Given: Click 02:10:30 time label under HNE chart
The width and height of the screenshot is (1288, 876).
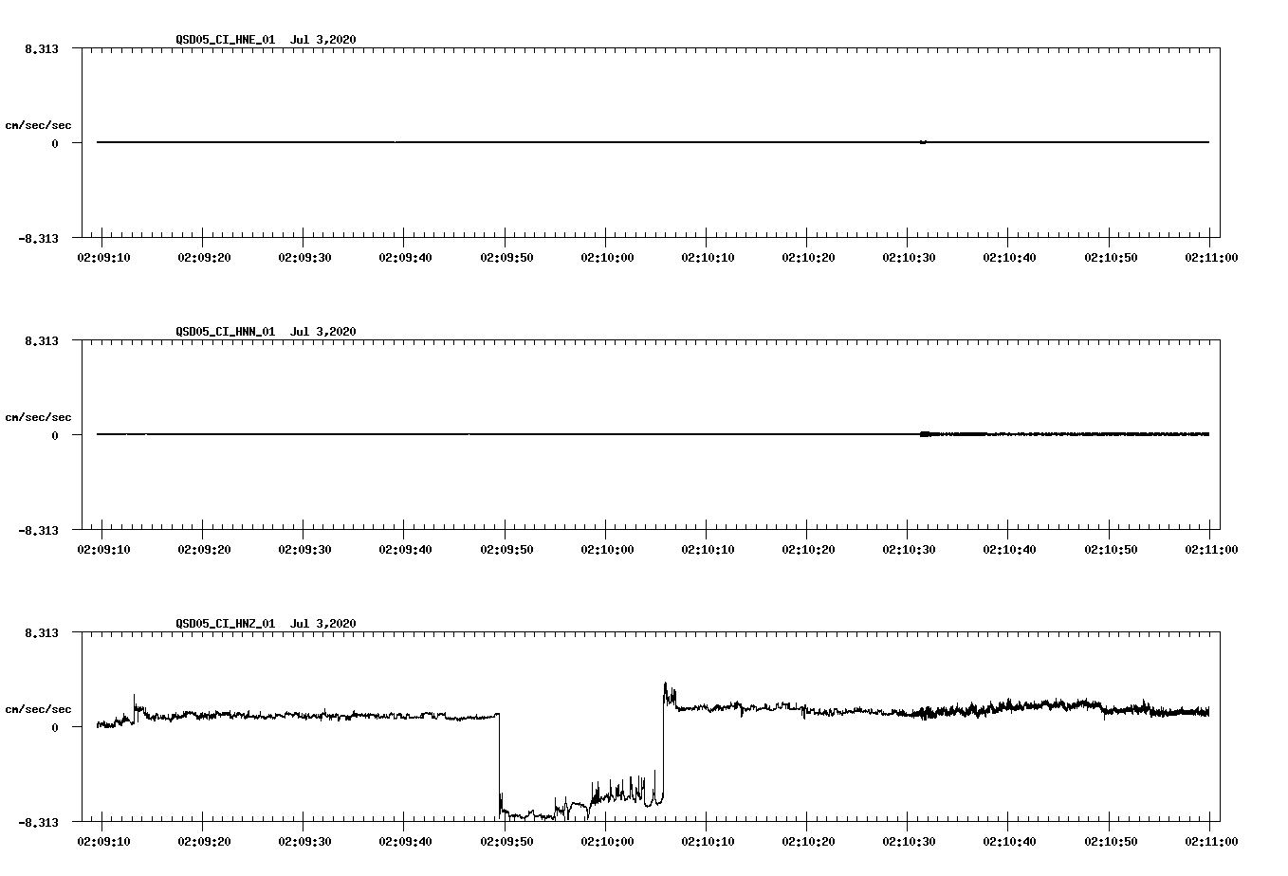Looking at the screenshot, I should pos(908,257).
